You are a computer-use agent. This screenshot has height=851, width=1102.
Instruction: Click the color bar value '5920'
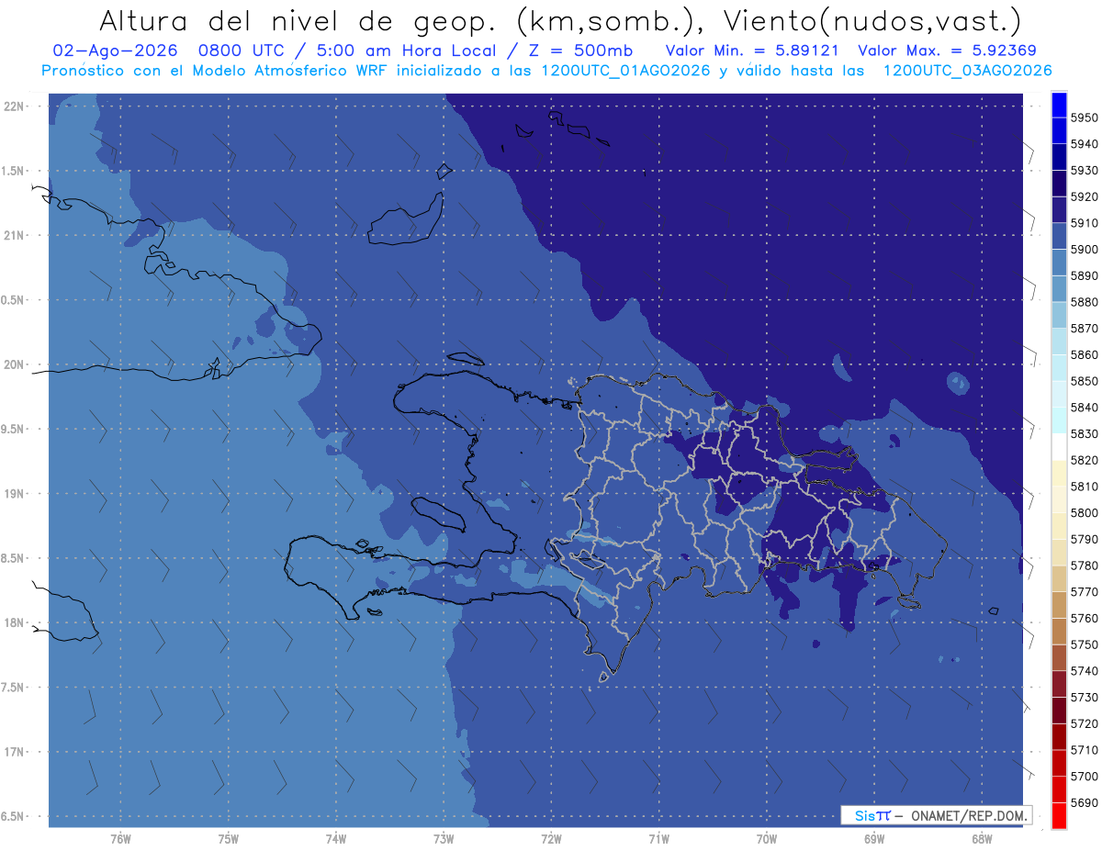pos(1084,196)
